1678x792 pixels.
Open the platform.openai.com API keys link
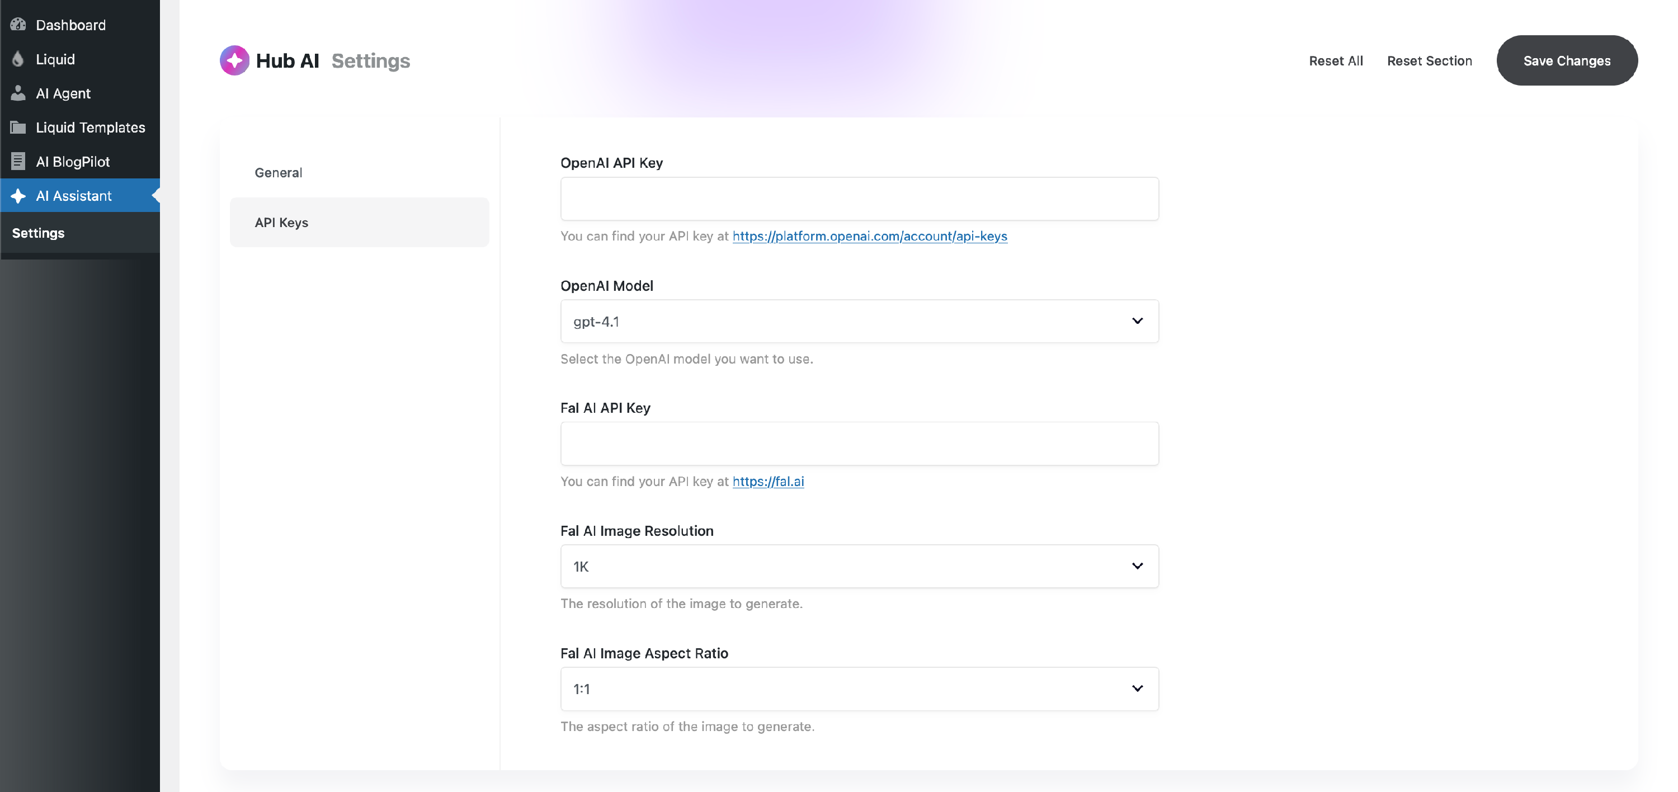coord(869,237)
